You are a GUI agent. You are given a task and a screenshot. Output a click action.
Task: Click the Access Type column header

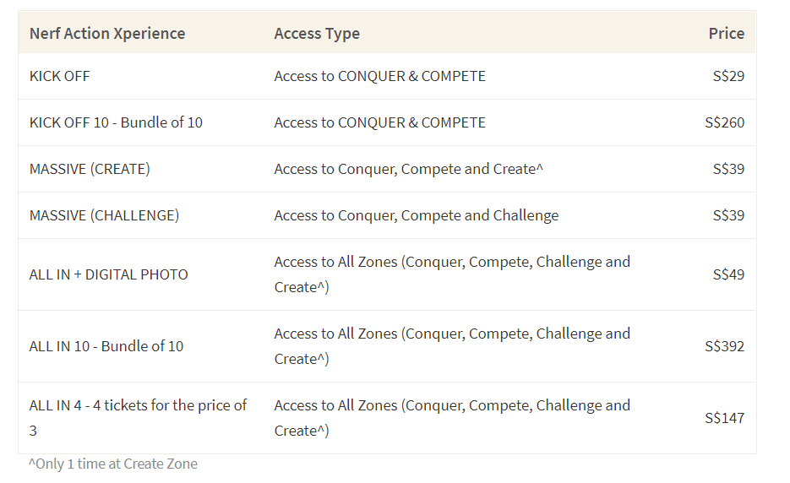(317, 33)
